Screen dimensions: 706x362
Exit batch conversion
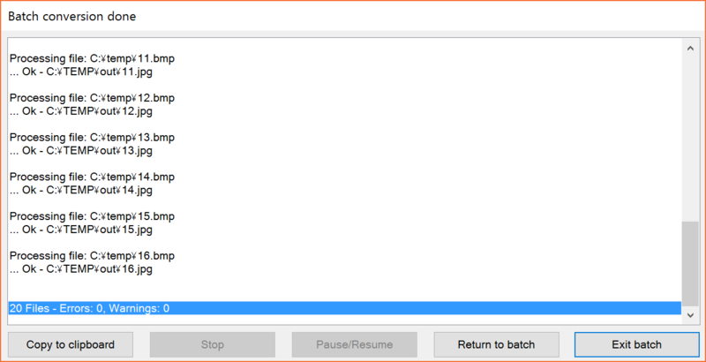(x=636, y=345)
